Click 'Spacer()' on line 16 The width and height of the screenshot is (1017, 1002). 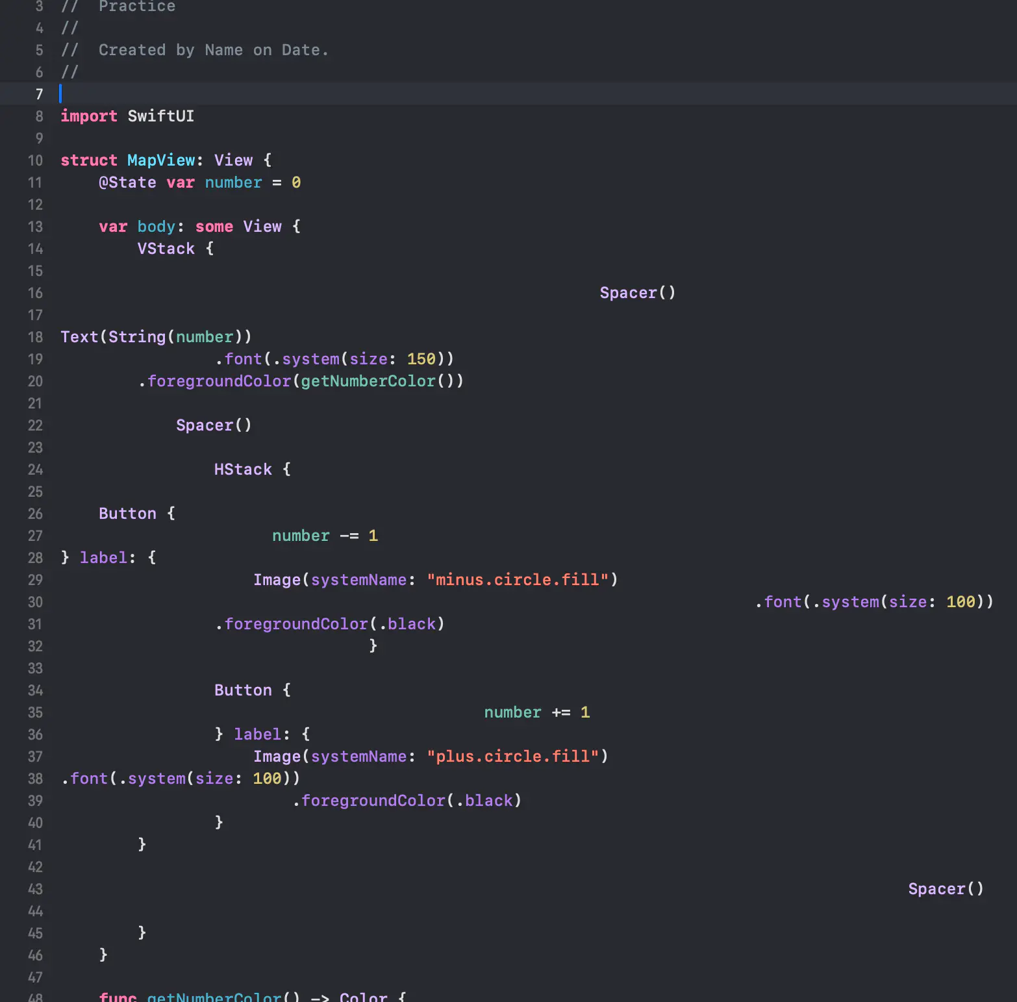(x=638, y=293)
